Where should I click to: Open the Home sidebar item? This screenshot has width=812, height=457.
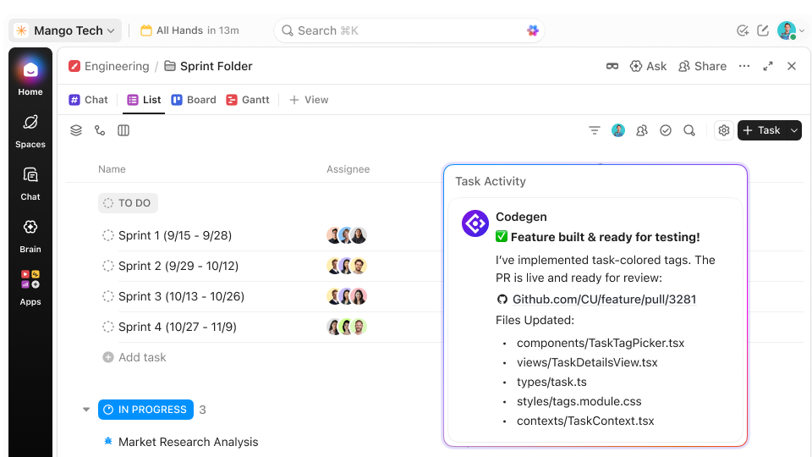(x=30, y=78)
